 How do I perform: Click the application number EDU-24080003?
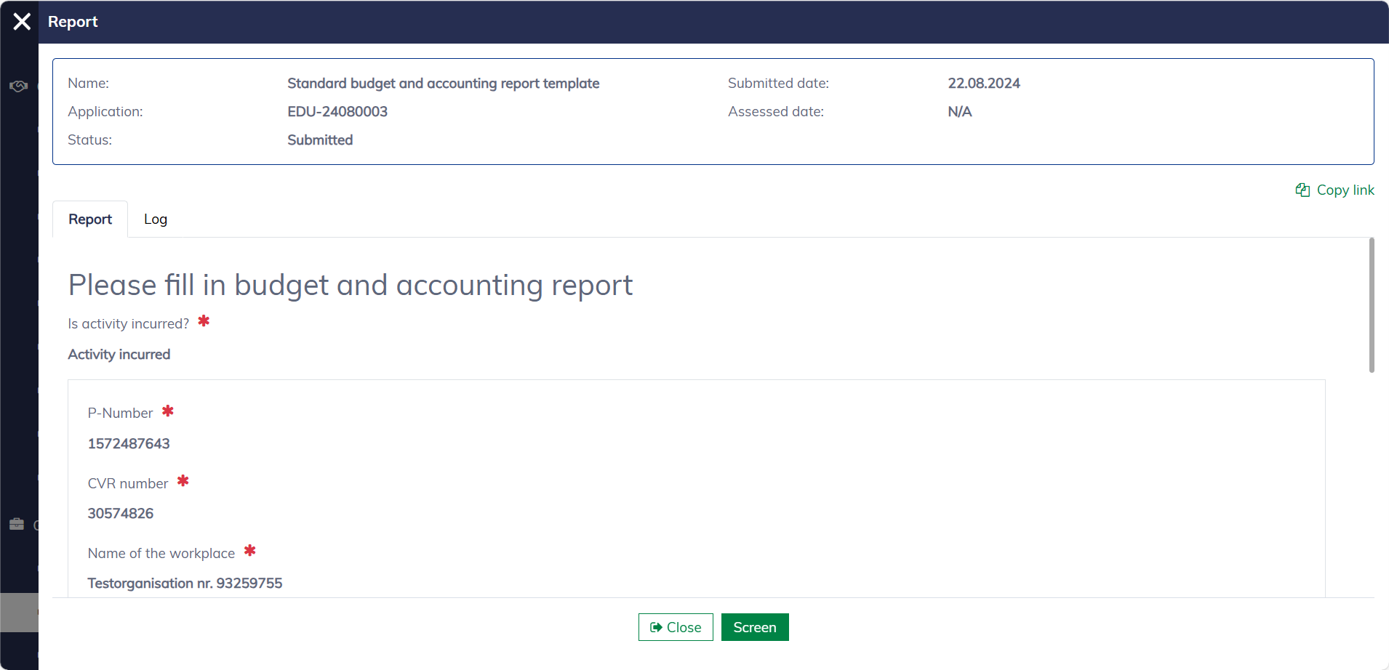tap(337, 112)
